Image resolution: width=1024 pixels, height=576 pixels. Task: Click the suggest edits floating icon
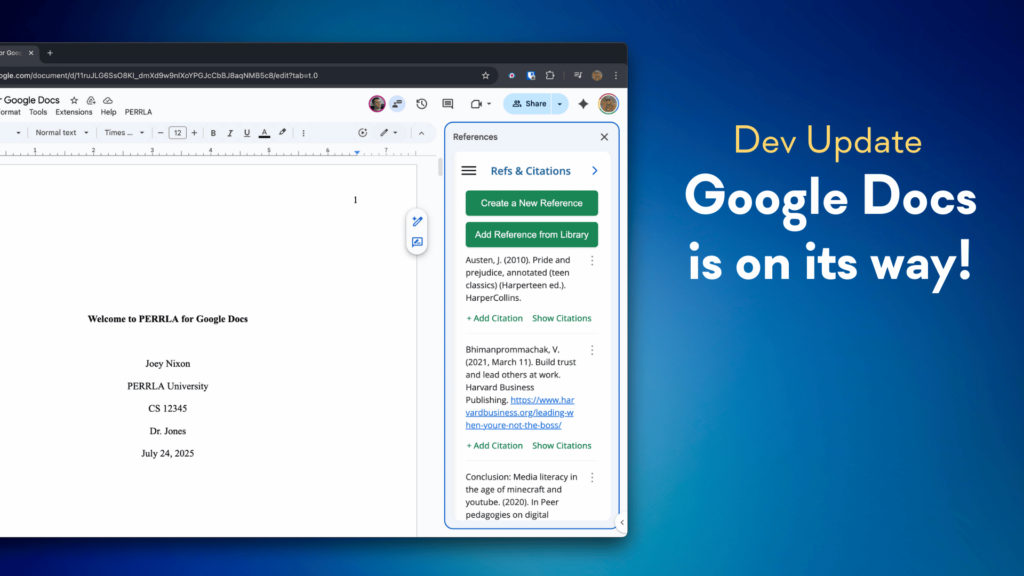[417, 242]
